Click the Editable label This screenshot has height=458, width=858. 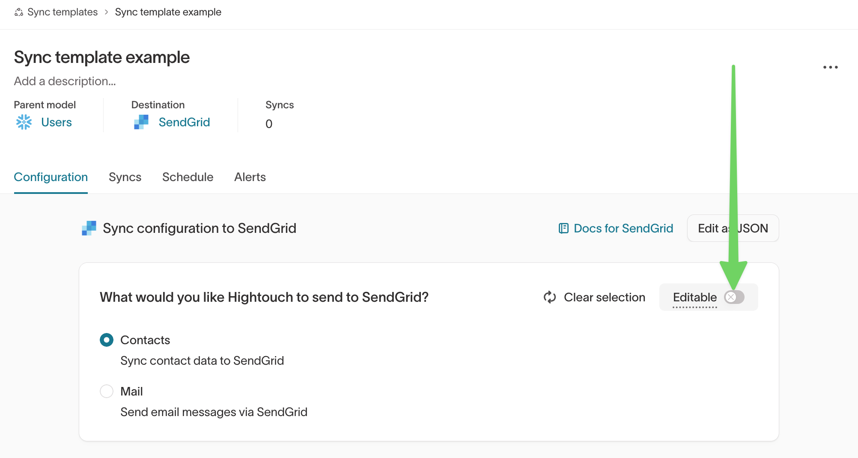click(695, 297)
